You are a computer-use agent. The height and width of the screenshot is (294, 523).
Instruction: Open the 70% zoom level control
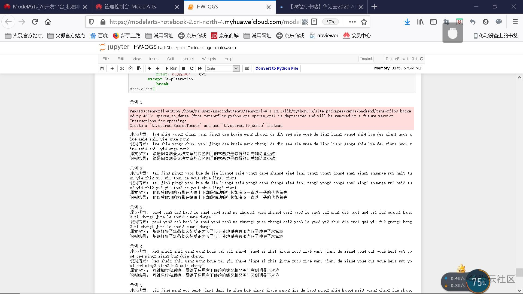click(330, 22)
